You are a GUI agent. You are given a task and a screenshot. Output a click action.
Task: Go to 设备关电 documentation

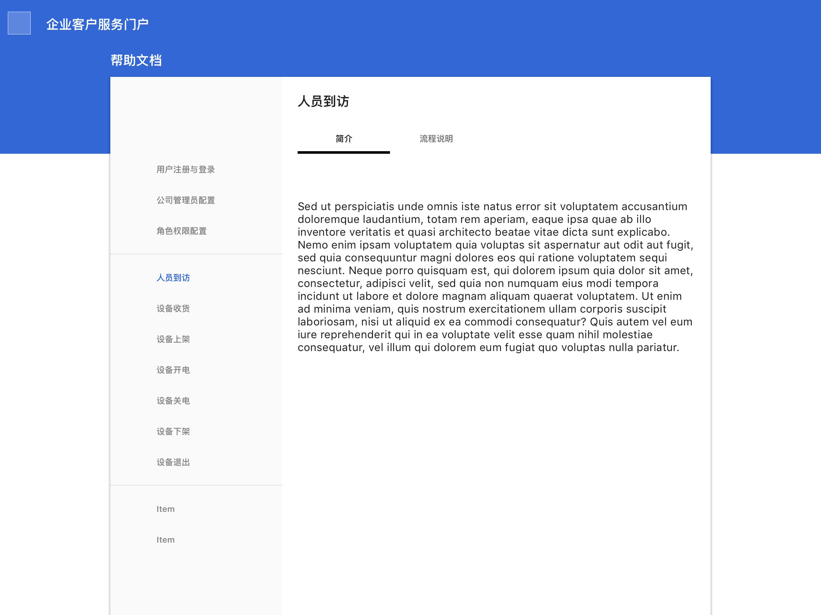(173, 401)
